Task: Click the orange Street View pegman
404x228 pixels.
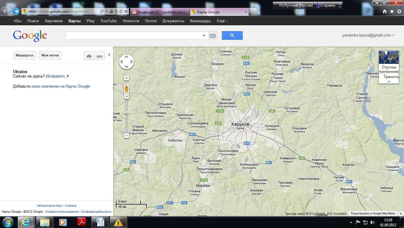Action: [x=127, y=89]
